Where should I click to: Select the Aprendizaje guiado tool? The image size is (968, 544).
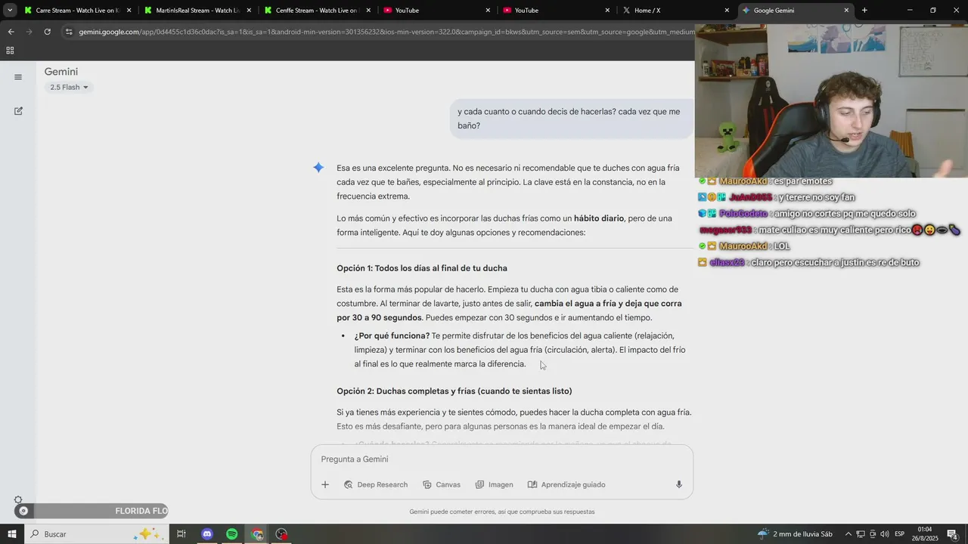click(566, 484)
